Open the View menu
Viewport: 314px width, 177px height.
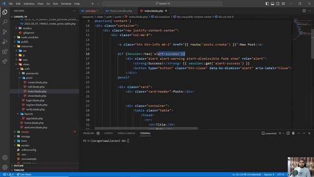40,3
